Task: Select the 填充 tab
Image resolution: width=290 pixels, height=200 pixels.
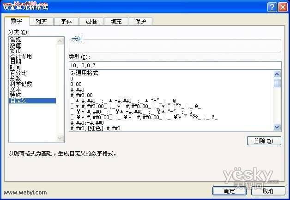Action: [116, 21]
